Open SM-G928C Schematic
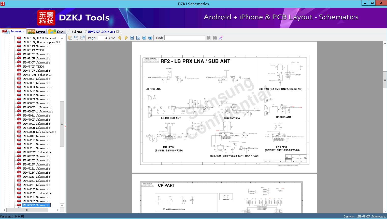This screenshot has width=387, height=219. click(x=36, y=173)
